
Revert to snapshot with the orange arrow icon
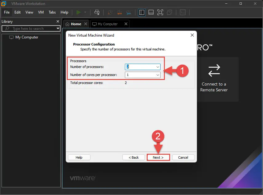pos(119,12)
